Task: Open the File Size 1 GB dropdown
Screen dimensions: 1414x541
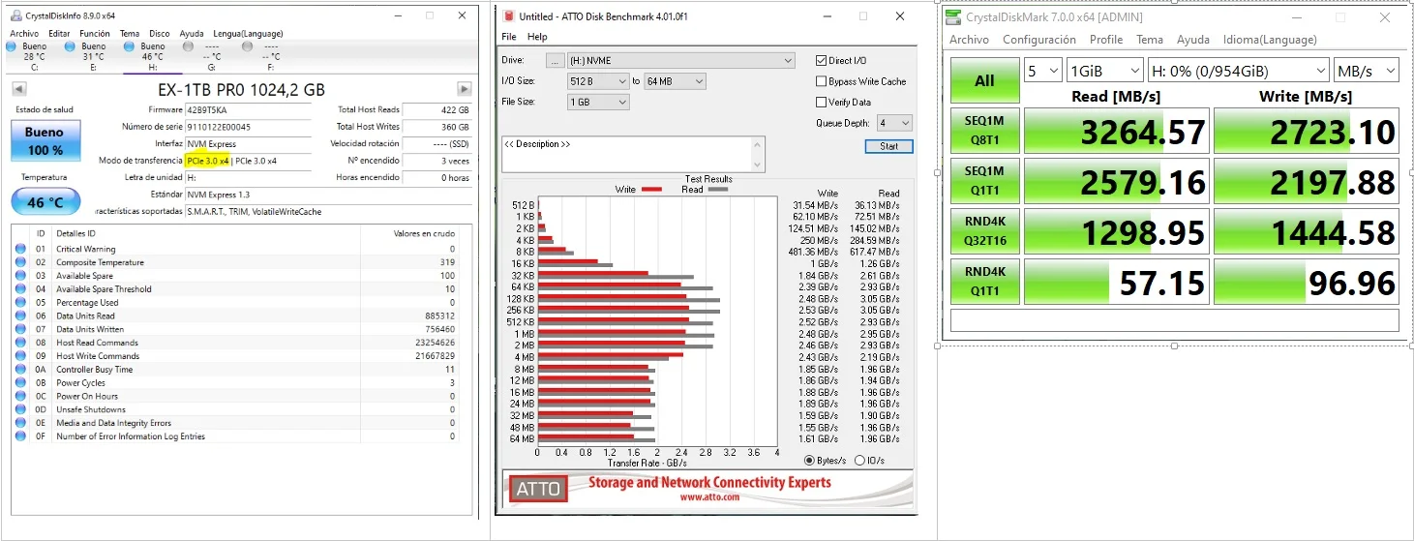Action: pyautogui.click(x=597, y=102)
